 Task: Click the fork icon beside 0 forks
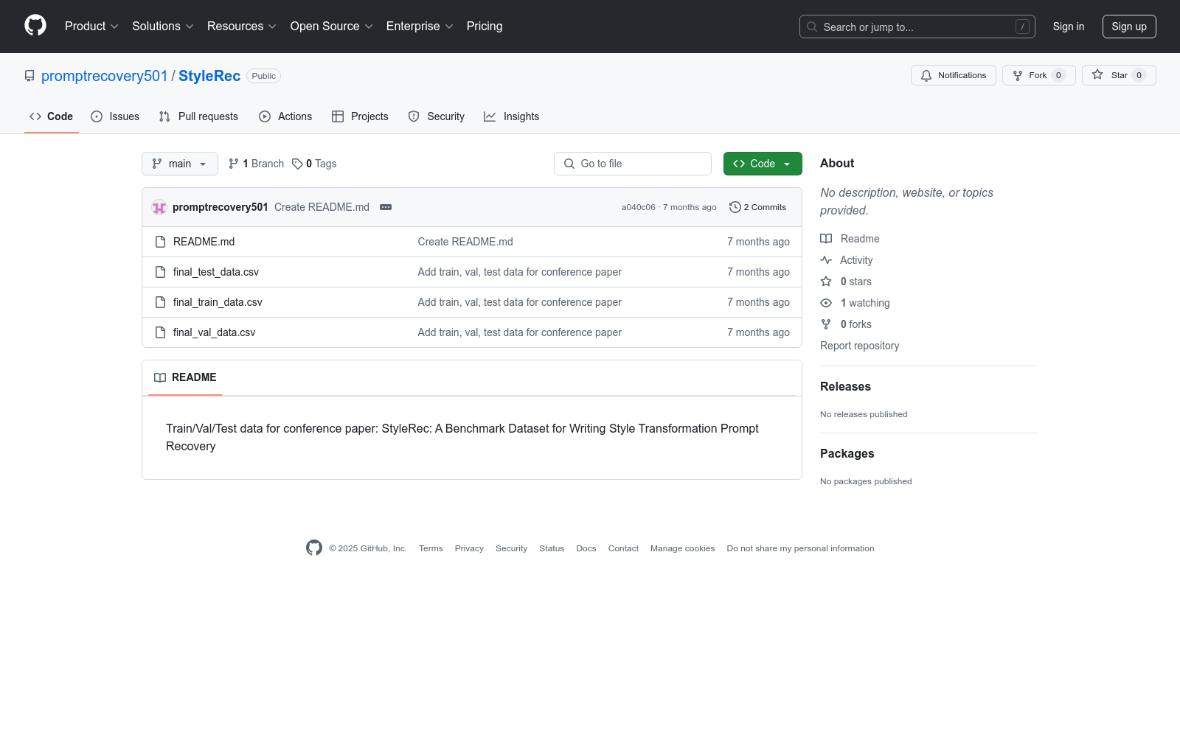pyautogui.click(x=826, y=324)
